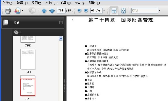Image resolution: width=168 pixels, height=101 pixels.
Task: Click the bullet line 汇率风险暴露的类型
Action: 97,53
